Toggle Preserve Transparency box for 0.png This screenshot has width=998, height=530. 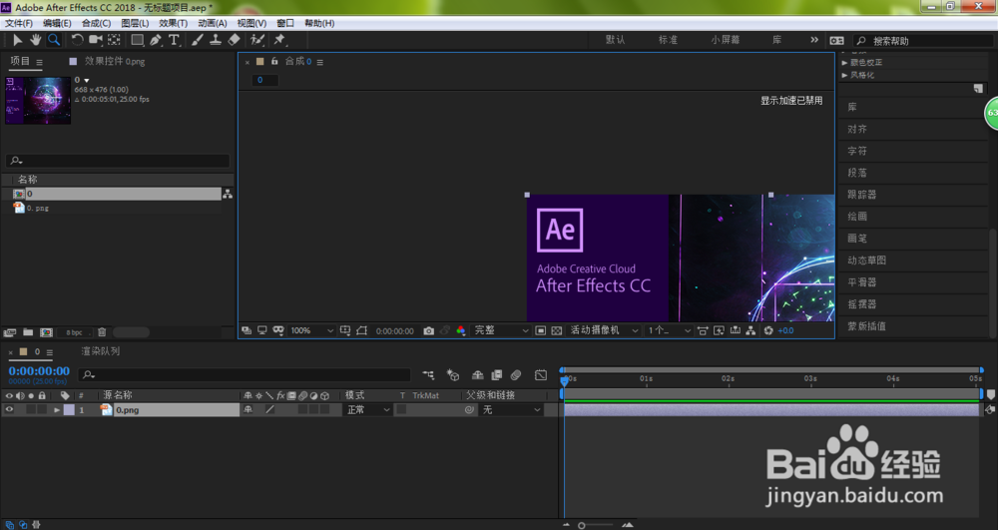(x=401, y=410)
